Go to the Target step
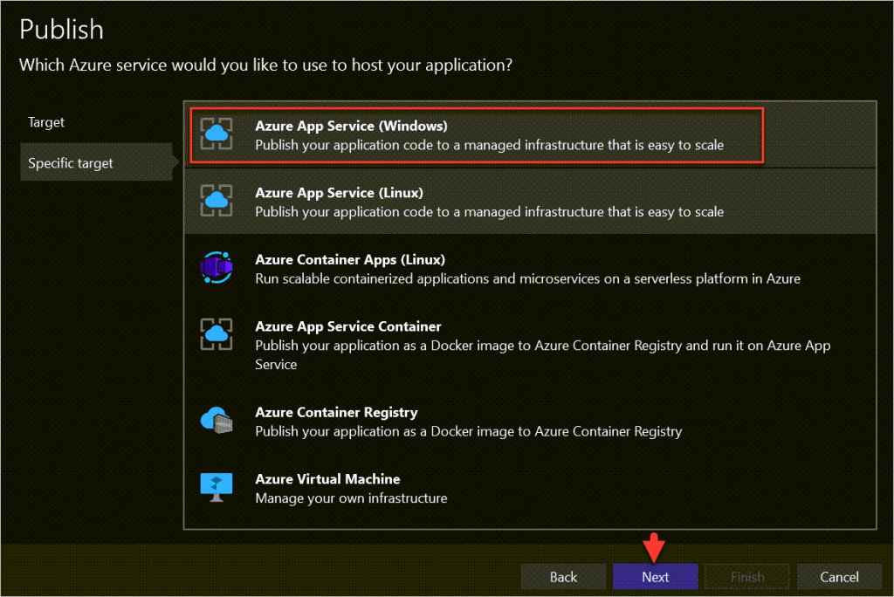 click(x=46, y=122)
